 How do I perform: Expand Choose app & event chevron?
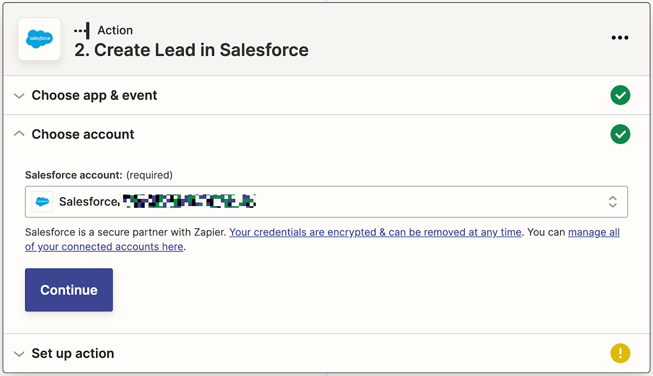19,96
